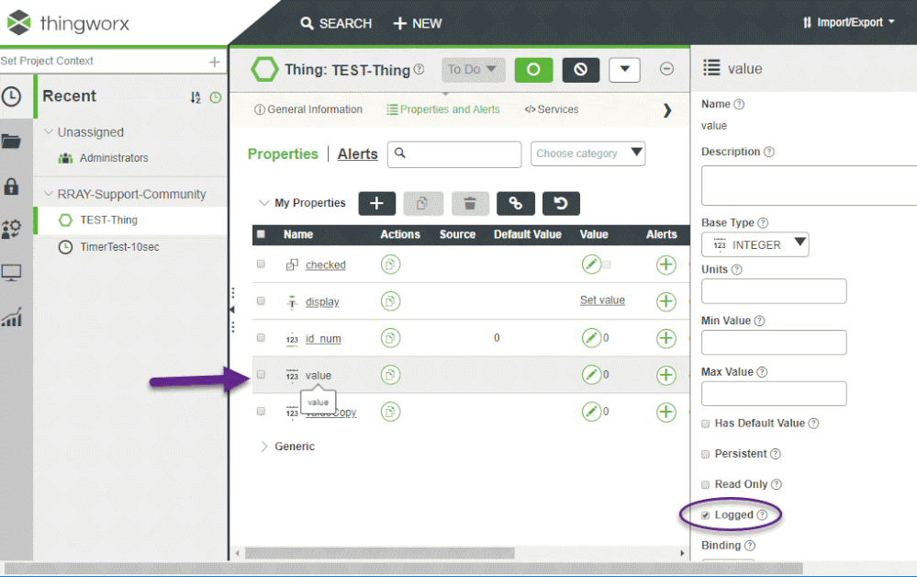
Task: Switch to the Alerts view
Action: tap(357, 154)
